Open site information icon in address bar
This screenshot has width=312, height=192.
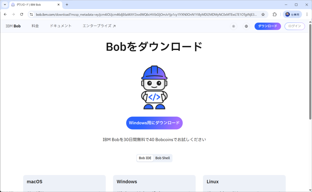click(x=31, y=14)
